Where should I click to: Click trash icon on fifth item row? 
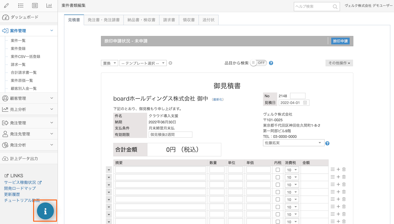click(x=344, y=199)
